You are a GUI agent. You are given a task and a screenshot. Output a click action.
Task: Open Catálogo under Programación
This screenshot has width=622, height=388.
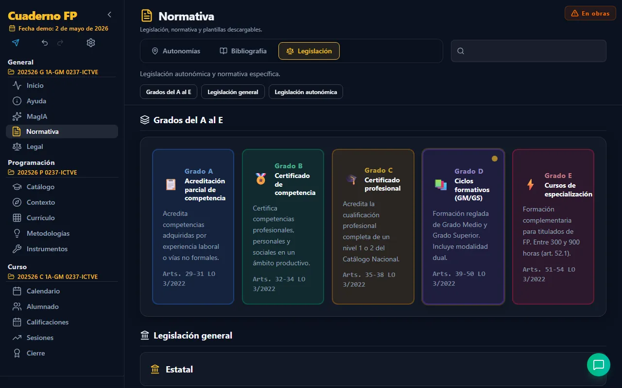point(62,187)
